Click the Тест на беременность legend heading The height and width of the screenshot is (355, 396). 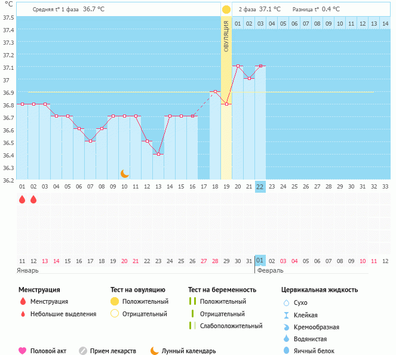tap(222, 289)
